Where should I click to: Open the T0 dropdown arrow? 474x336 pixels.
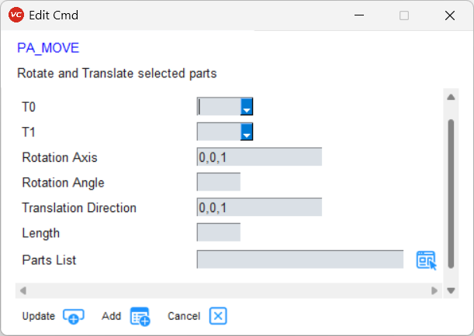coord(247,107)
